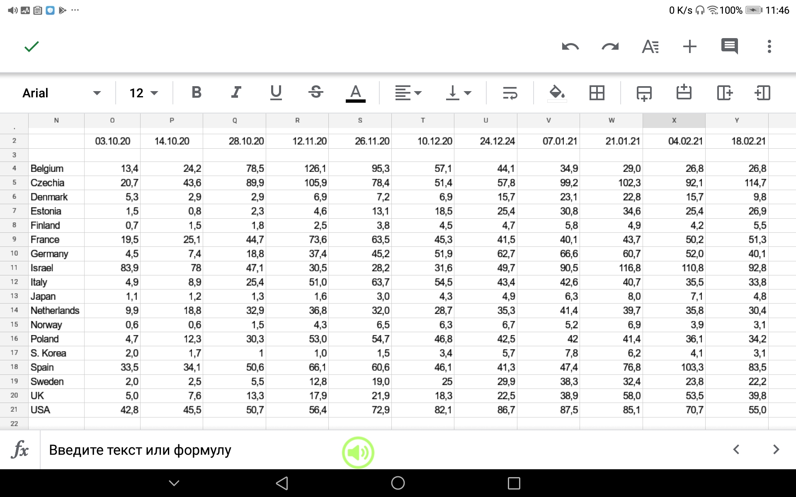Open vertical alignment dropdown
Image resolution: width=796 pixels, height=497 pixels.
pyautogui.click(x=459, y=93)
